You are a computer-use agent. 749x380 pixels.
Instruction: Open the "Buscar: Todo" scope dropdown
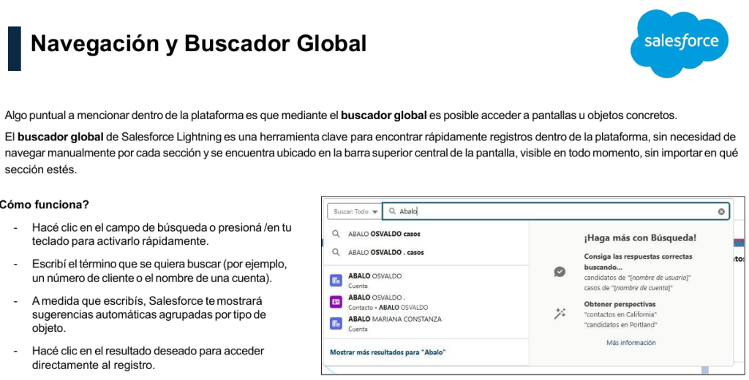(355, 211)
